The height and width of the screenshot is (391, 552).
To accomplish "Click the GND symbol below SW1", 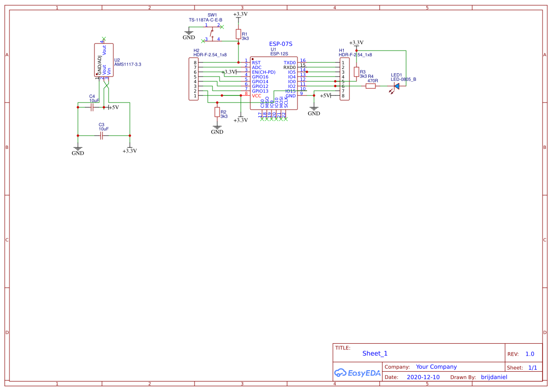I will pyautogui.click(x=188, y=34).
